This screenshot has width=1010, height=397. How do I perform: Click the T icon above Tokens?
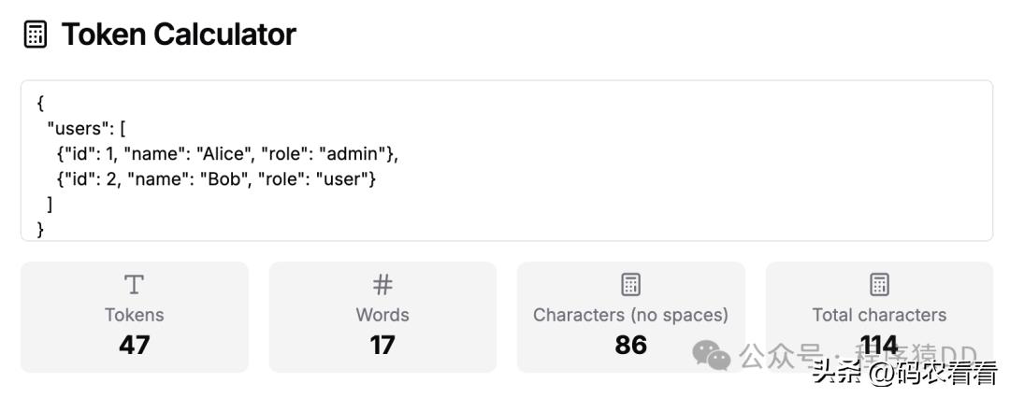pyautogui.click(x=135, y=284)
